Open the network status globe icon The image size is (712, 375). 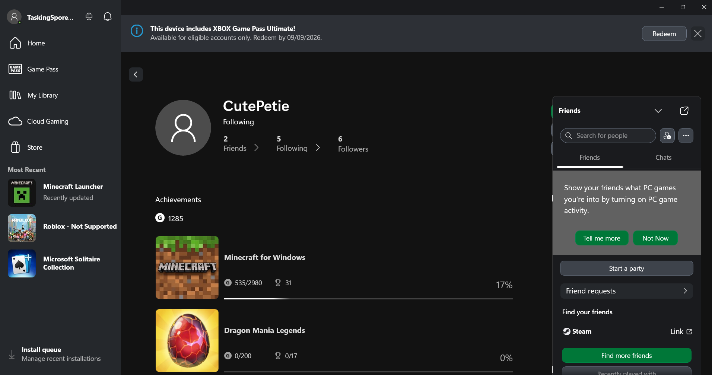[89, 16]
